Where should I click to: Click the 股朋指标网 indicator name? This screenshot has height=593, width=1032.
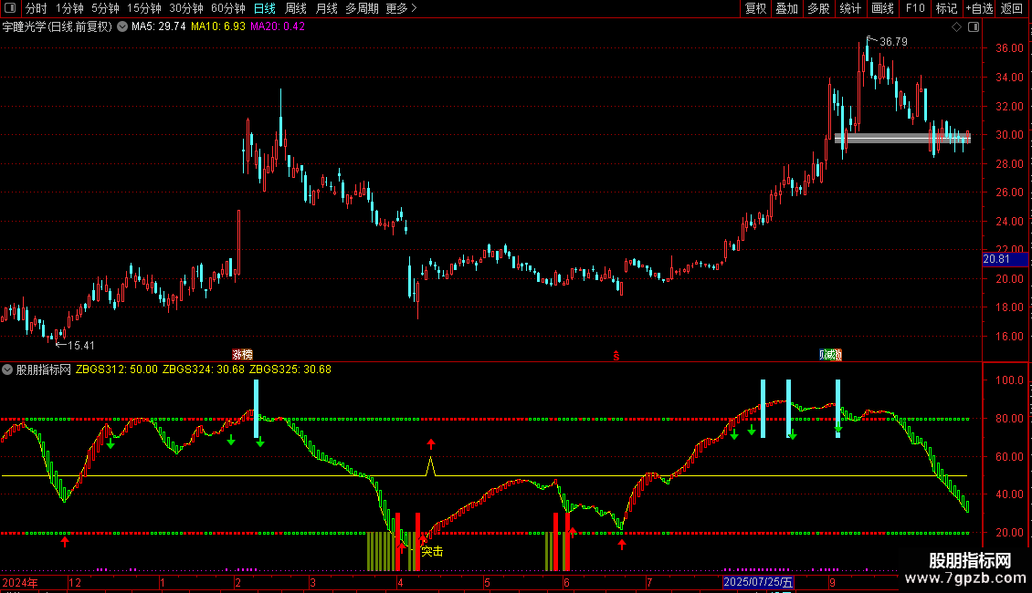pyautogui.click(x=44, y=369)
